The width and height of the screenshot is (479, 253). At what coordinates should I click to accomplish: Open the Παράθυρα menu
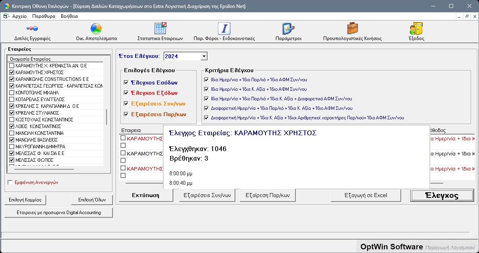[x=44, y=16]
